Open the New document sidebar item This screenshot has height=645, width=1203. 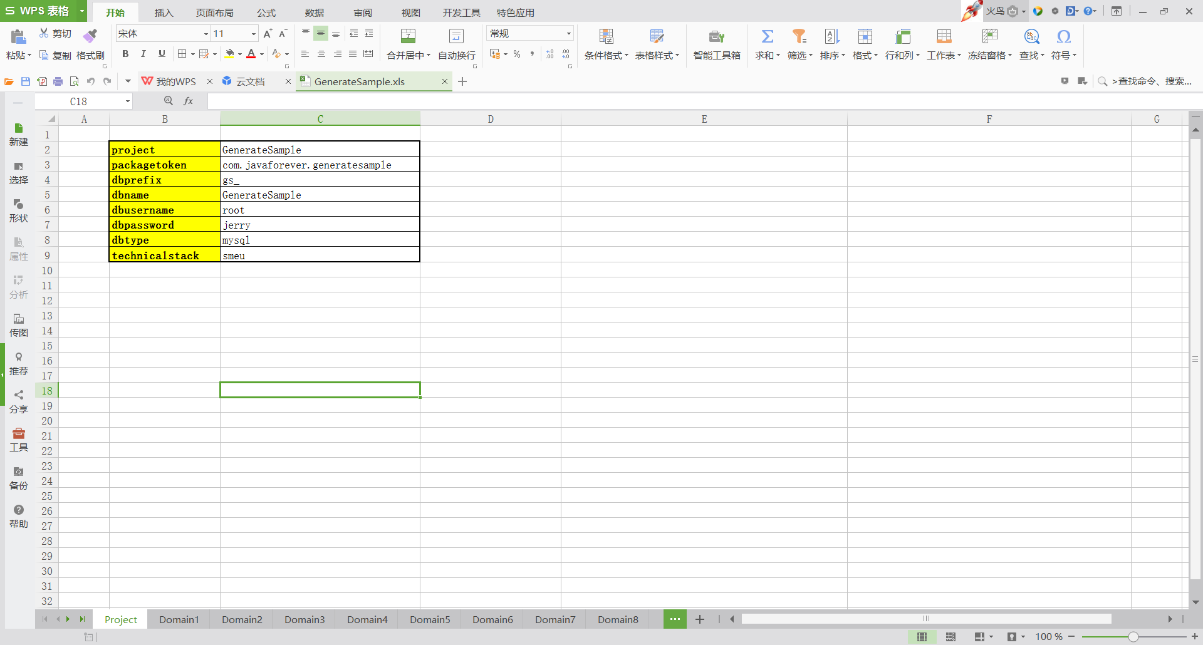click(19, 135)
